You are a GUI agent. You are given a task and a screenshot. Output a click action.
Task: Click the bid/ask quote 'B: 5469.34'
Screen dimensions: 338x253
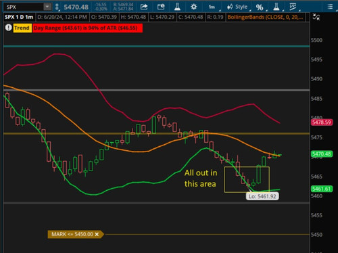coord(123,5)
